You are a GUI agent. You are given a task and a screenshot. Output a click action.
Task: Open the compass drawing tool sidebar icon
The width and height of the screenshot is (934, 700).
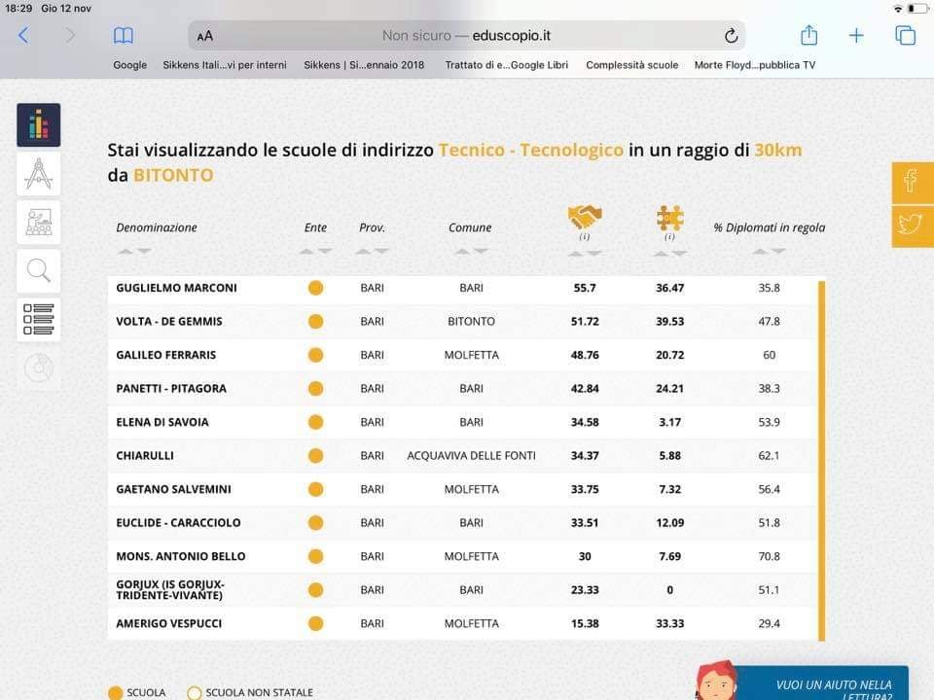click(39, 174)
